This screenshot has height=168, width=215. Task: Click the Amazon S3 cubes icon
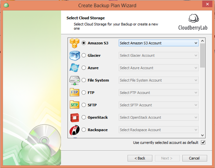75,43
